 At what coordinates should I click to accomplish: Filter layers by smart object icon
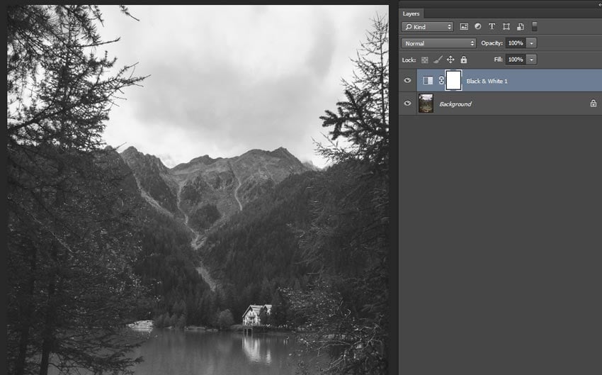[521, 26]
